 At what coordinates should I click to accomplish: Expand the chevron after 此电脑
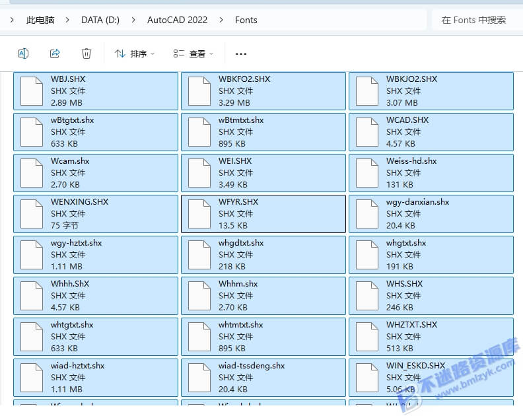67,20
